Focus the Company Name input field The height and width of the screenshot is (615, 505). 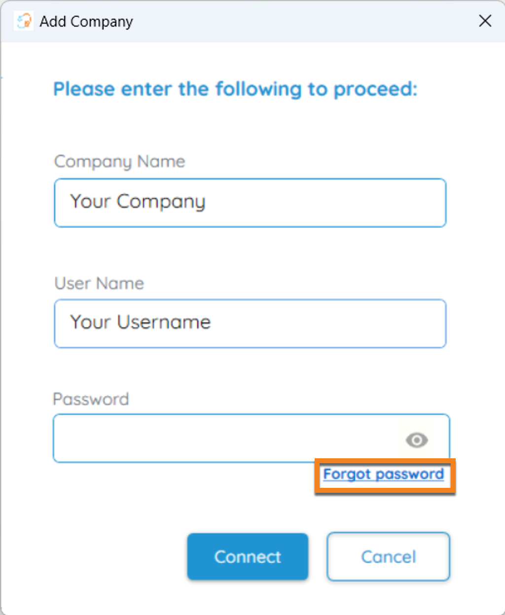point(250,203)
